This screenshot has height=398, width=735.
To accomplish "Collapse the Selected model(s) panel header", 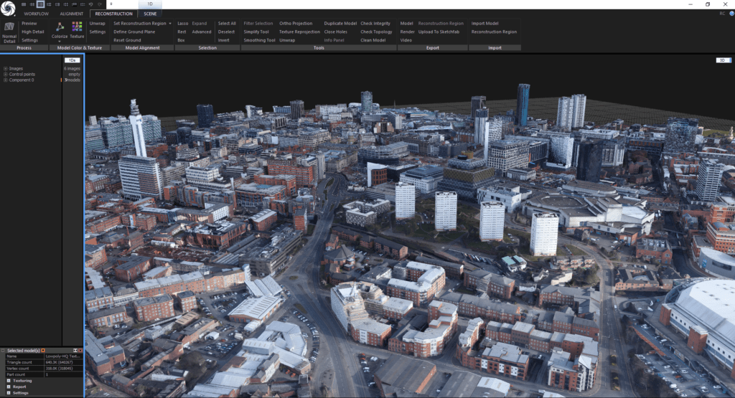I will tap(3, 350).
